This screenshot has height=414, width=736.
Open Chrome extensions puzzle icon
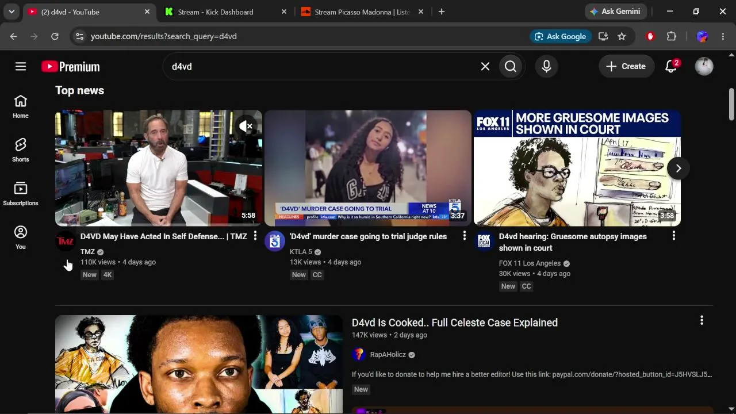point(672,36)
